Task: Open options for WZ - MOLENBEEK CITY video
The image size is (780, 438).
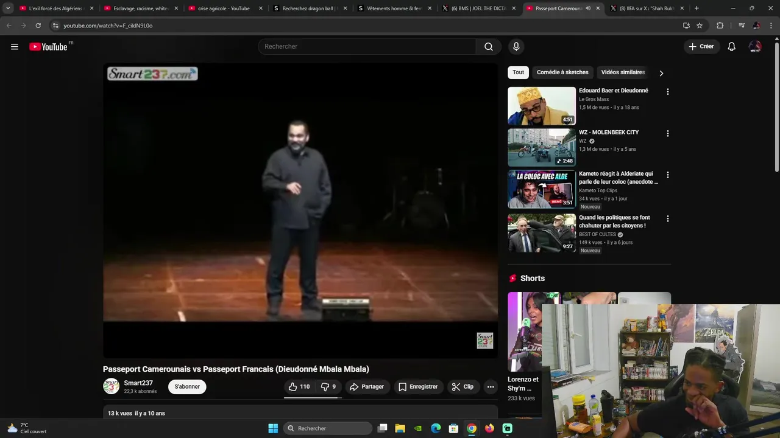Action: (x=668, y=133)
